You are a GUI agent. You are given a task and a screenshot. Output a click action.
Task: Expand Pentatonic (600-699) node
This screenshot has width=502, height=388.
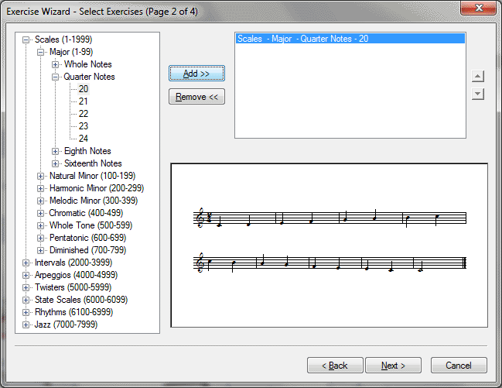[x=40, y=239]
